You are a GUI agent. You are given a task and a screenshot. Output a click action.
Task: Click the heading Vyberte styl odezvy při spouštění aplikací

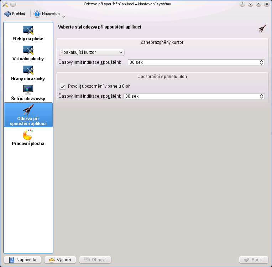tap(100, 27)
